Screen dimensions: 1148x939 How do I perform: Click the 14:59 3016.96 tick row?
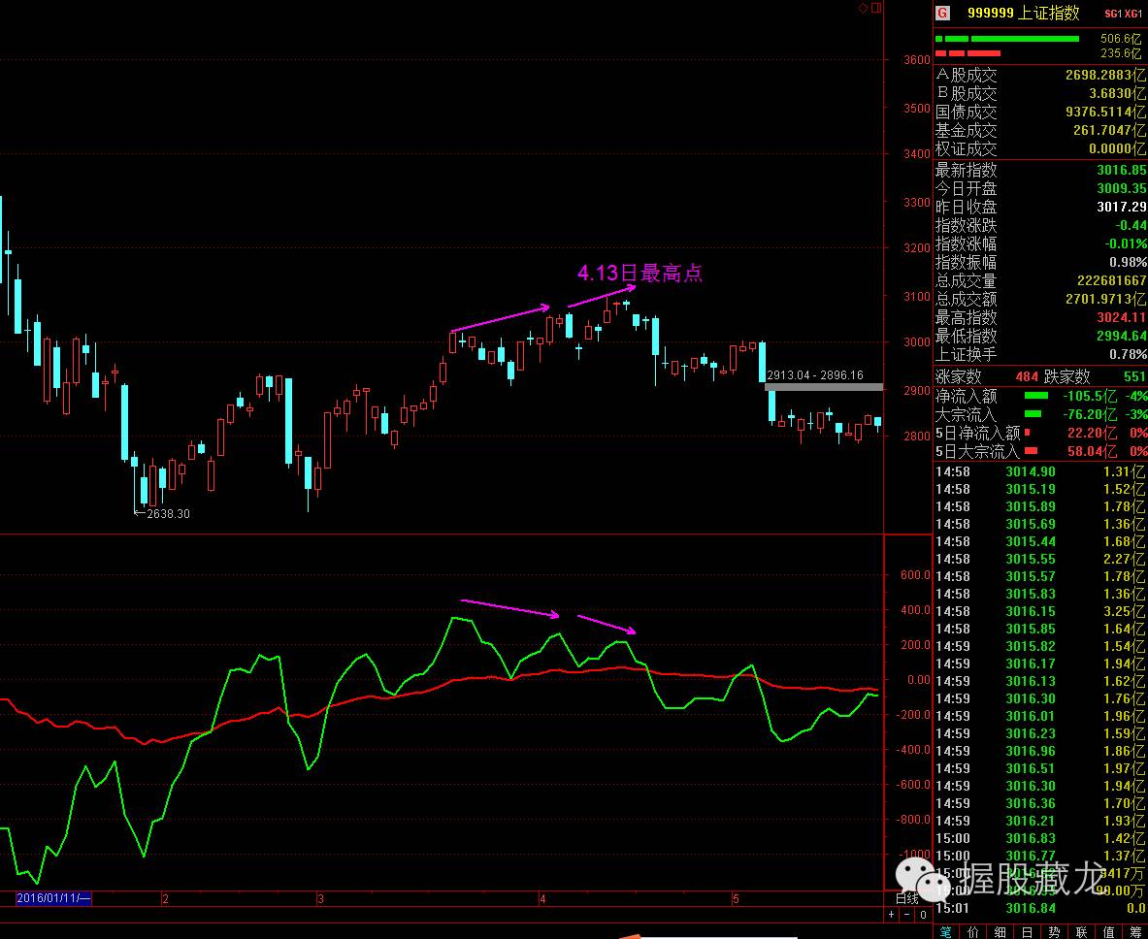1040,751
